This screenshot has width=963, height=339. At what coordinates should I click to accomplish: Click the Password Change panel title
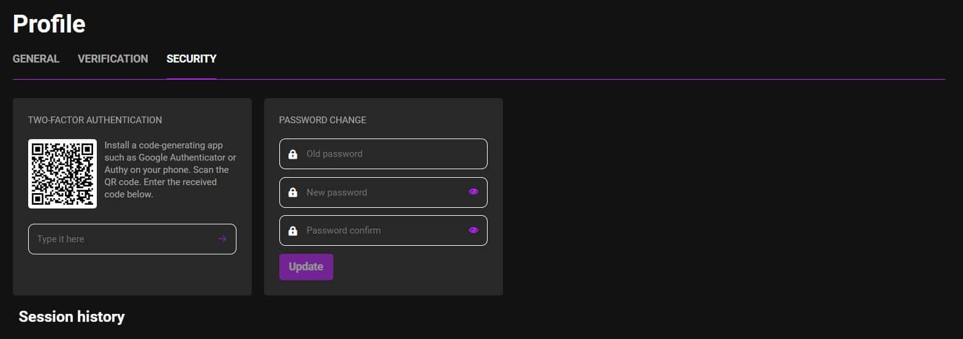[322, 120]
